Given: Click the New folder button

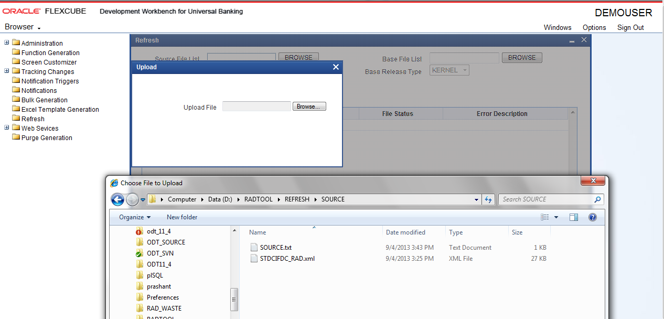Looking at the screenshot, I should coord(182,217).
